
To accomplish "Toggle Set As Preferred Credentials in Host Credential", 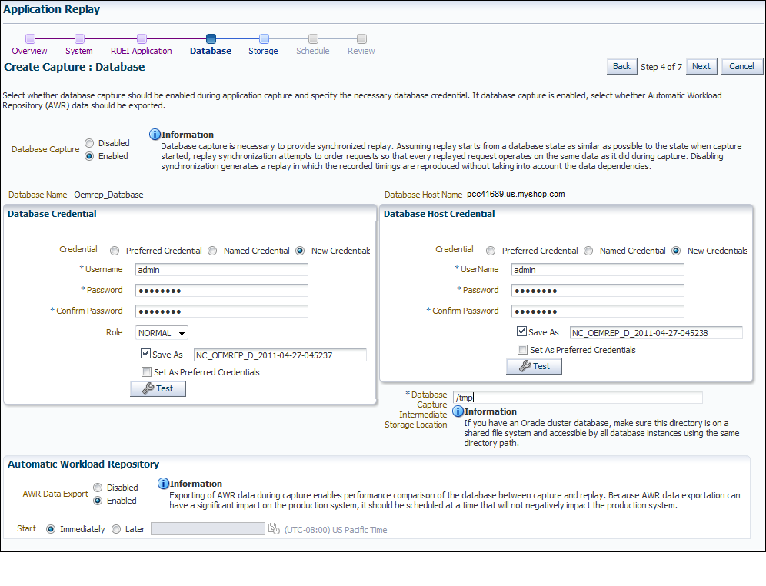I will [x=523, y=350].
